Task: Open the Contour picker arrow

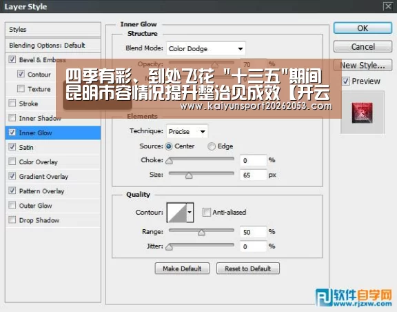Action: (x=190, y=213)
